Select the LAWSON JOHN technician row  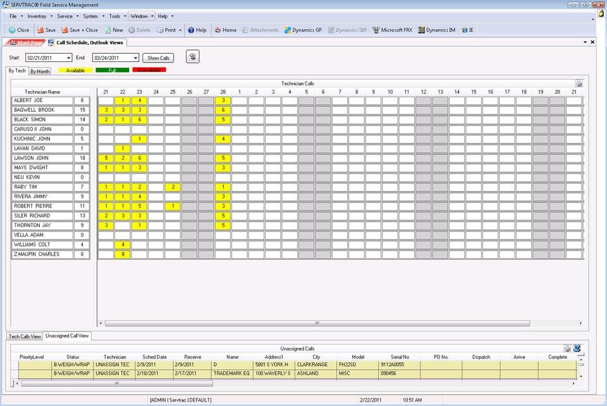(42, 158)
